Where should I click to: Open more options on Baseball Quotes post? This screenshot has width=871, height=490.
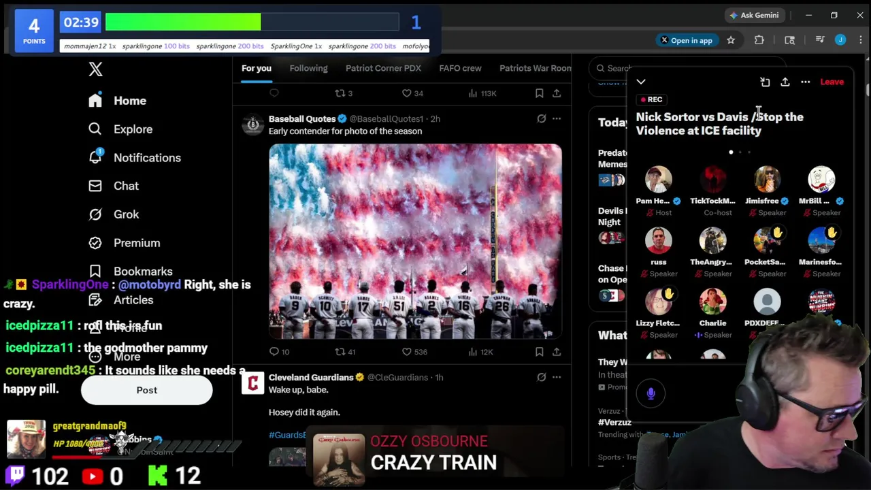coord(557,119)
